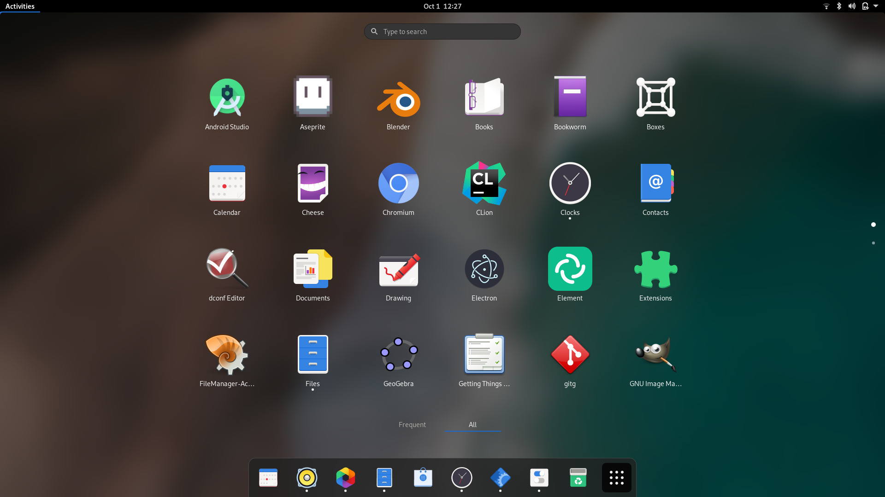Screen dimensions: 885x497
Task: Click the Activities button
Action: (x=20, y=6)
